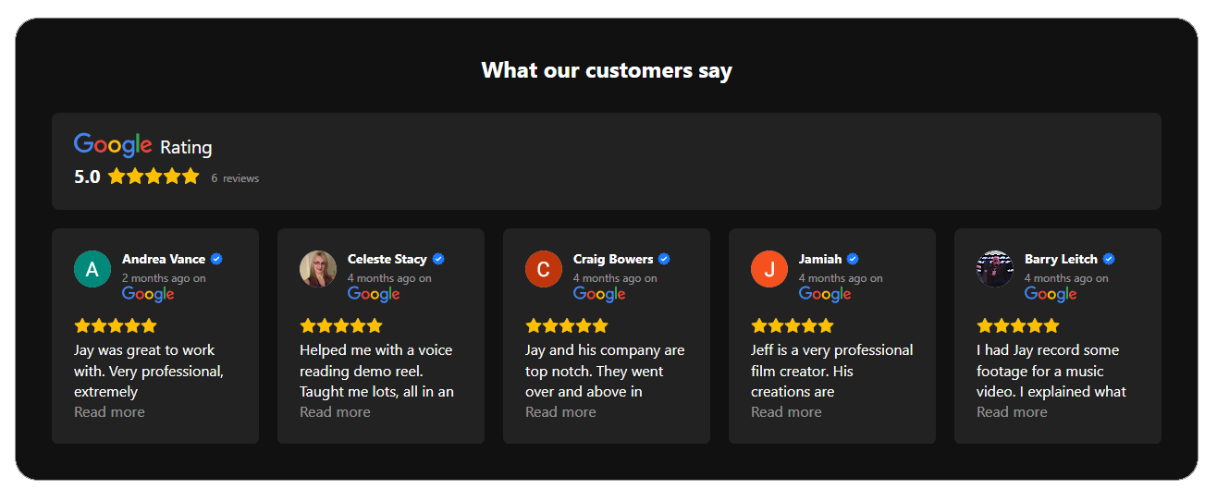Click the Google logo under Craig Bowers' name
The height and width of the screenshot is (501, 1217).
(x=599, y=294)
